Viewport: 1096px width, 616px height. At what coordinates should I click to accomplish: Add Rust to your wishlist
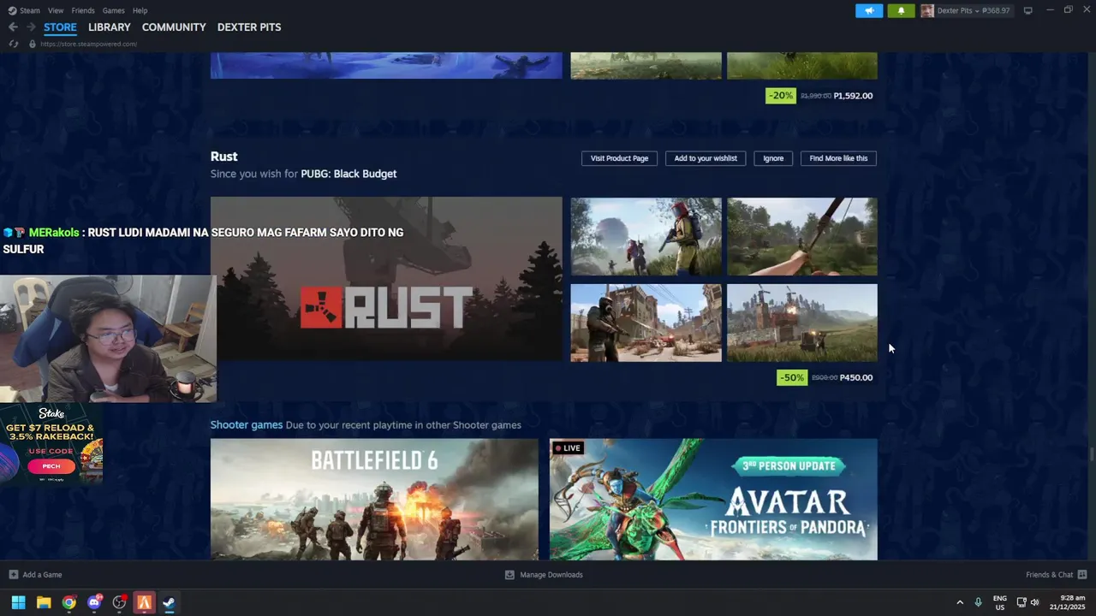tap(706, 158)
